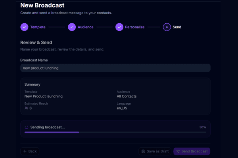
Task: Go to the Template step label
Action: point(38,27)
